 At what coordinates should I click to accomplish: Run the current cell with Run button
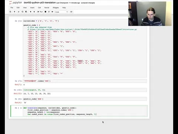tap(40, 12)
